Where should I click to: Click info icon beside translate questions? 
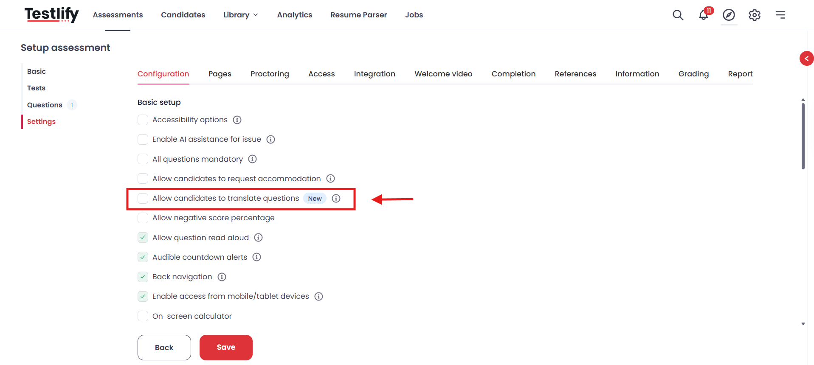[336, 199]
